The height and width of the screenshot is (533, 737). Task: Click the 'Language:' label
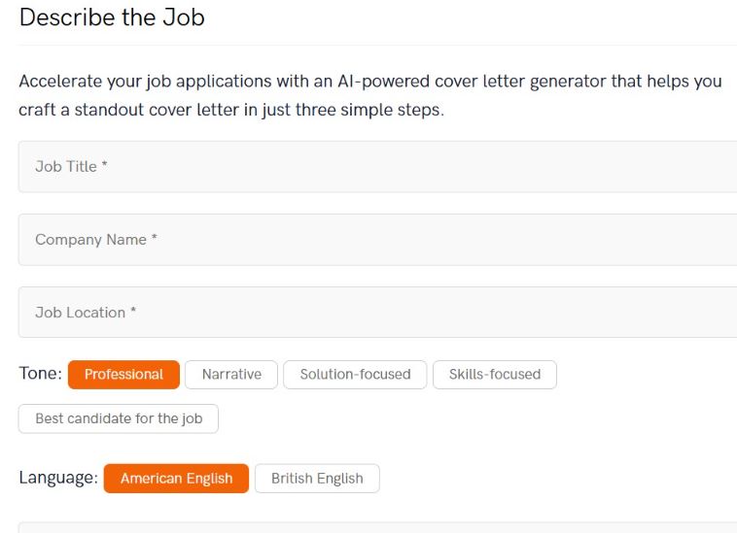click(x=58, y=478)
